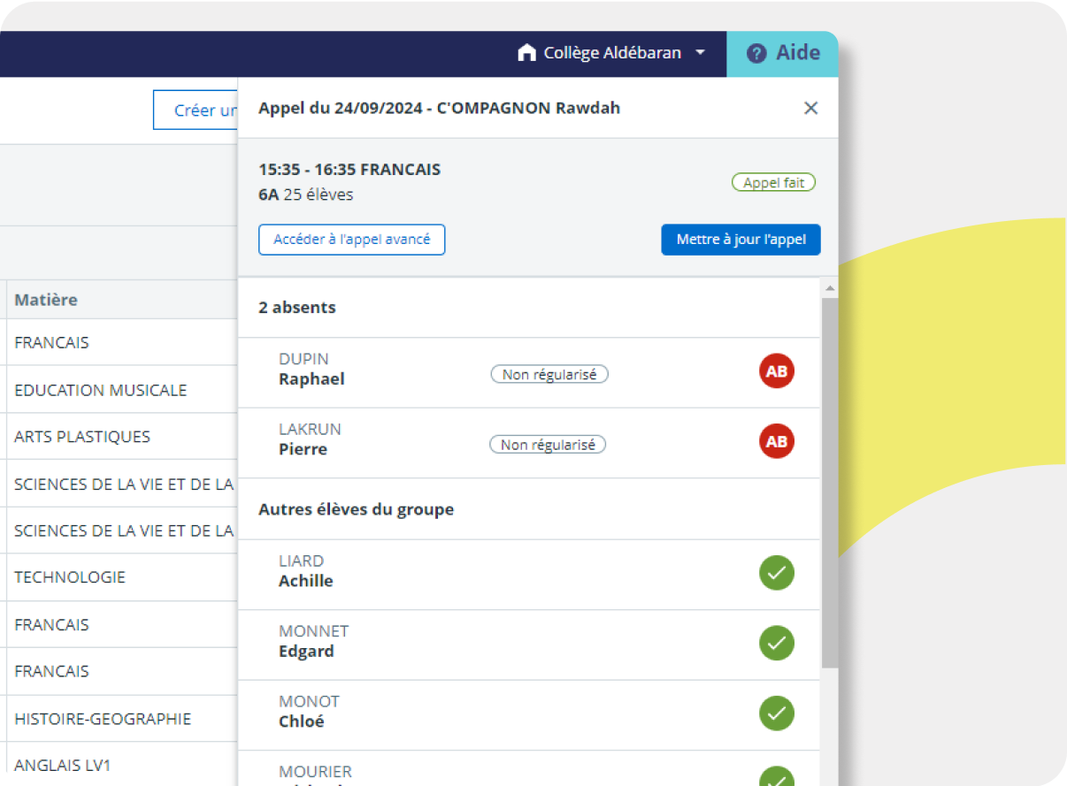
Task: Toggle the present checkmark for Monnet Edgard
Action: point(777,643)
